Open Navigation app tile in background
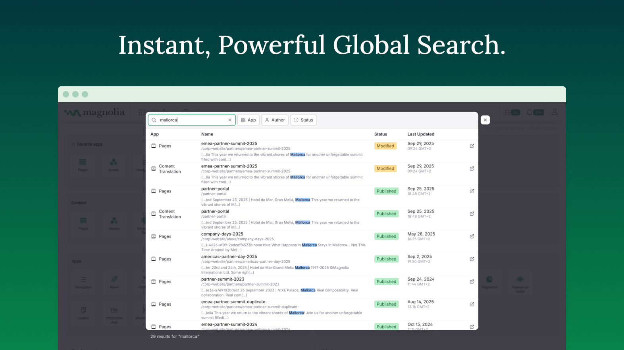Viewport: 624px width, 350px height. (83, 283)
